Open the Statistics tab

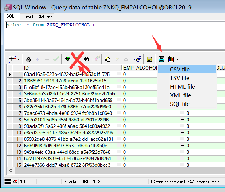coord(45,17)
